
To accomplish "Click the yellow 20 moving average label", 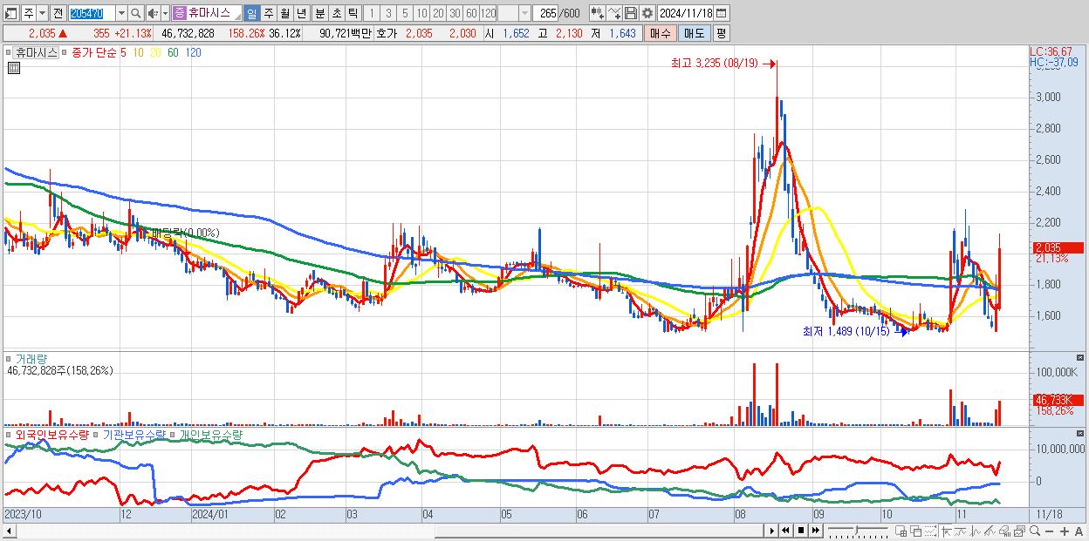I will [155, 52].
